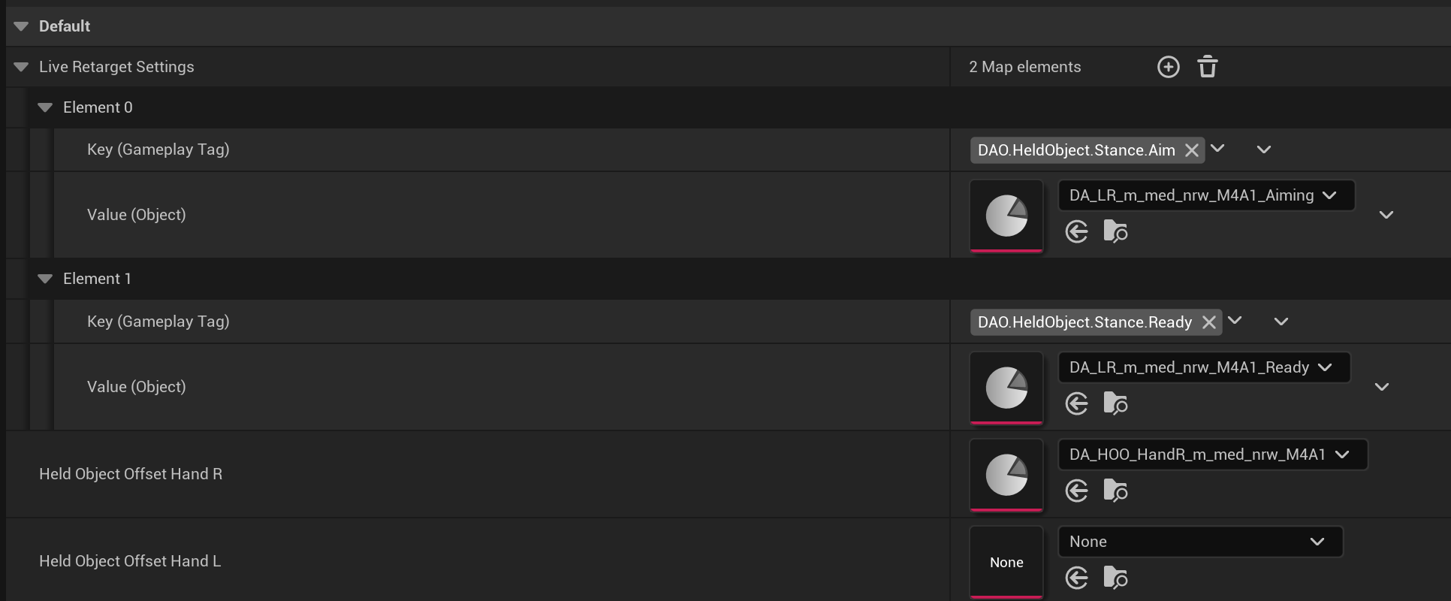Open DA_LR_m_med_nrw_M4A1_Aiming asset dropdown

click(1205, 195)
